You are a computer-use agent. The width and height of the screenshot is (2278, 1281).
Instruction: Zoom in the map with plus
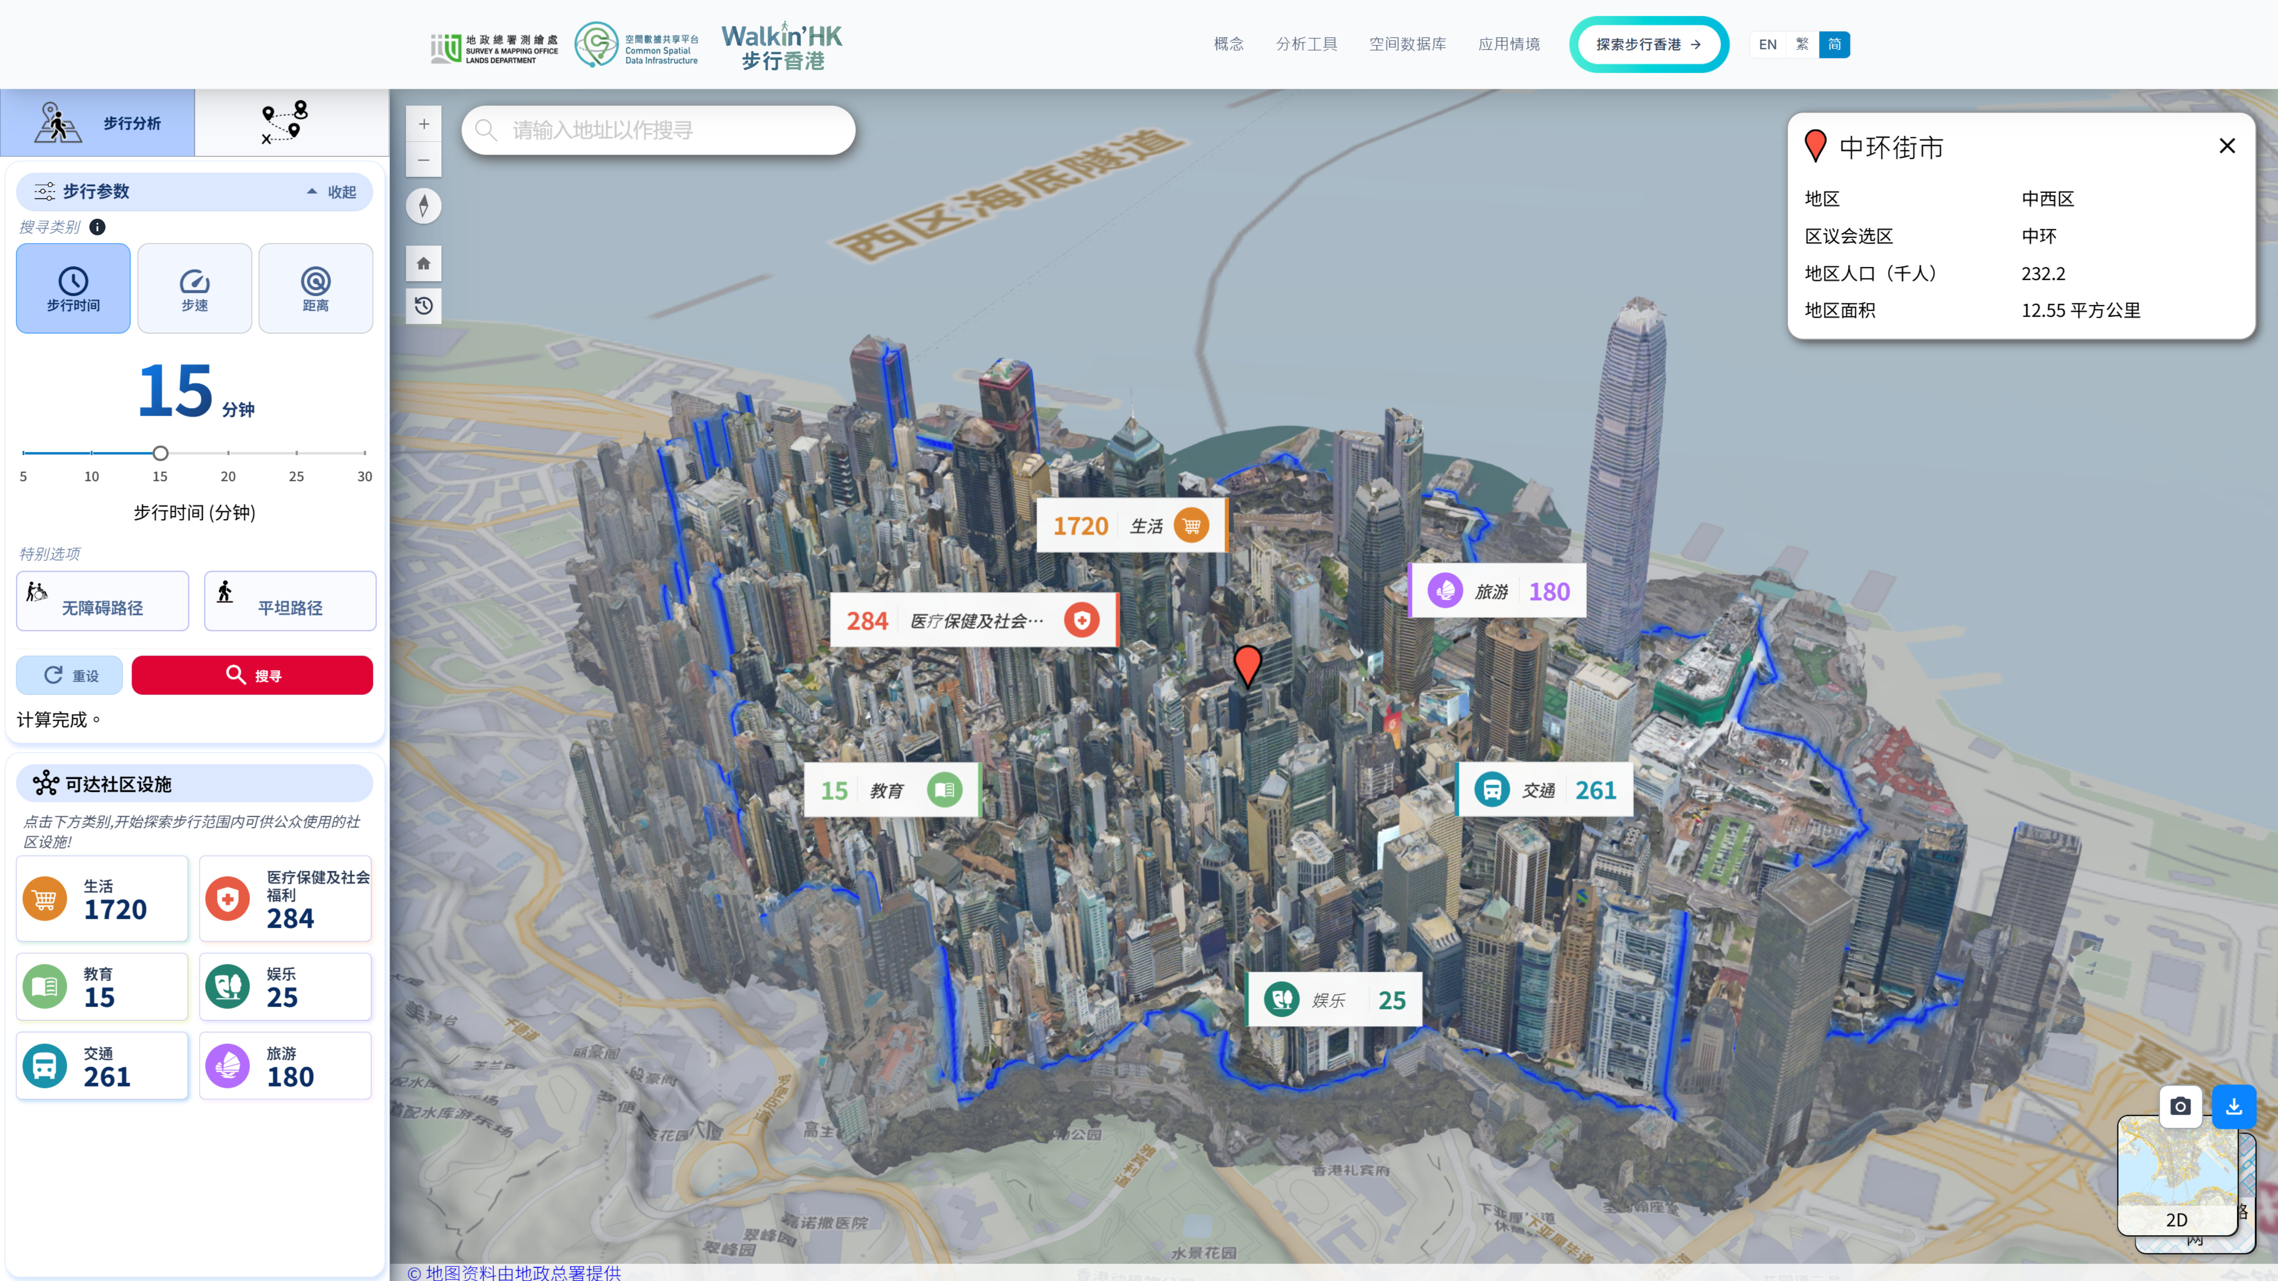click(x=424, y=124)
